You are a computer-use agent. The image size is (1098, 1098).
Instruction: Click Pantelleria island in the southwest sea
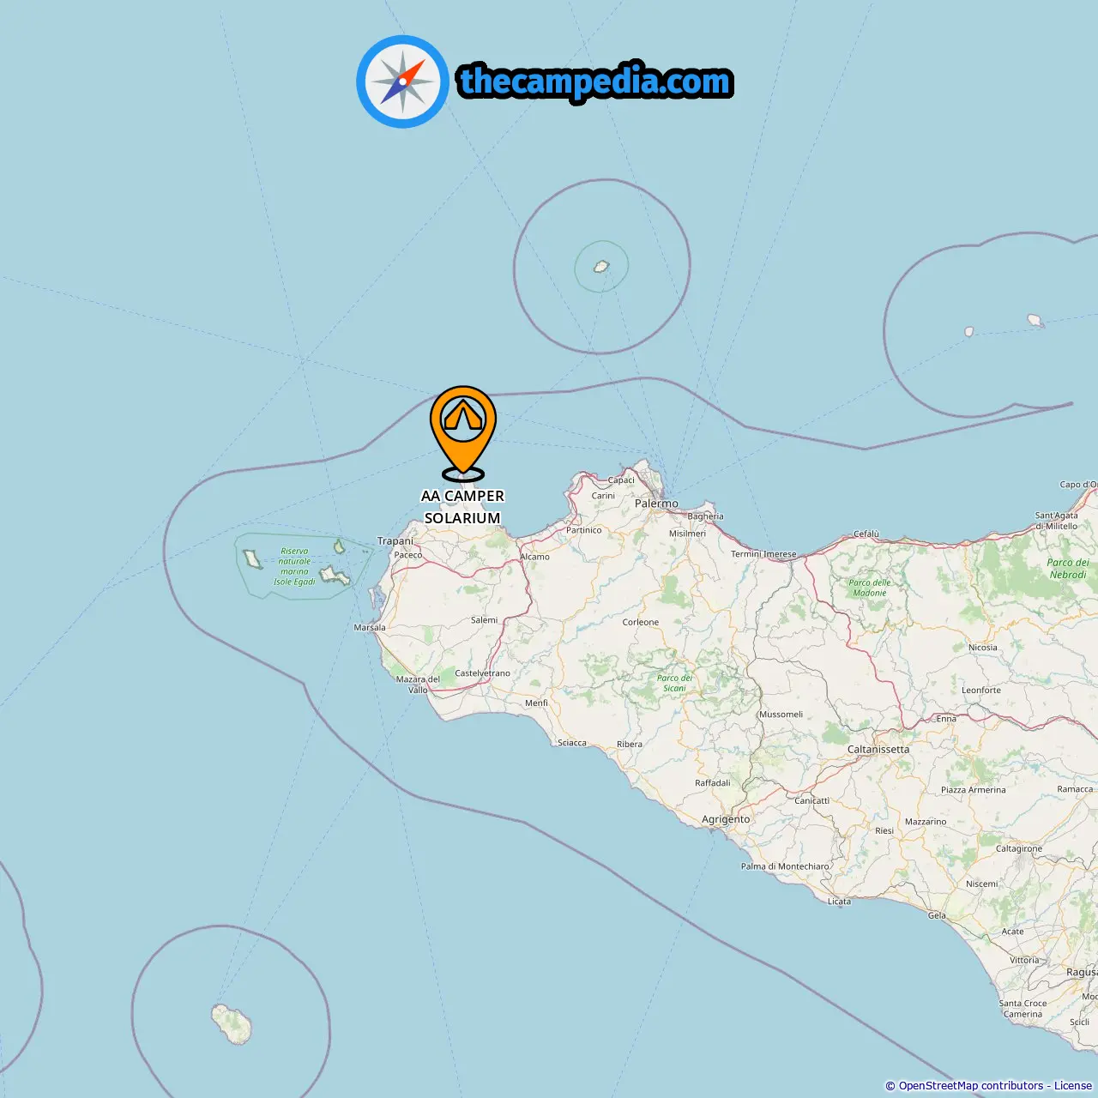tap(232, 1024)
